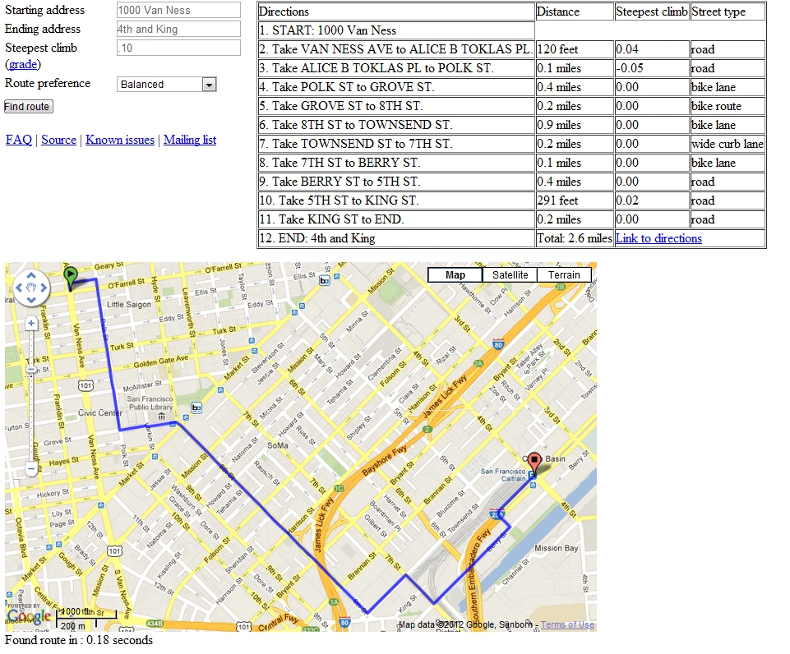Click the zoom level slider handle

30,369
